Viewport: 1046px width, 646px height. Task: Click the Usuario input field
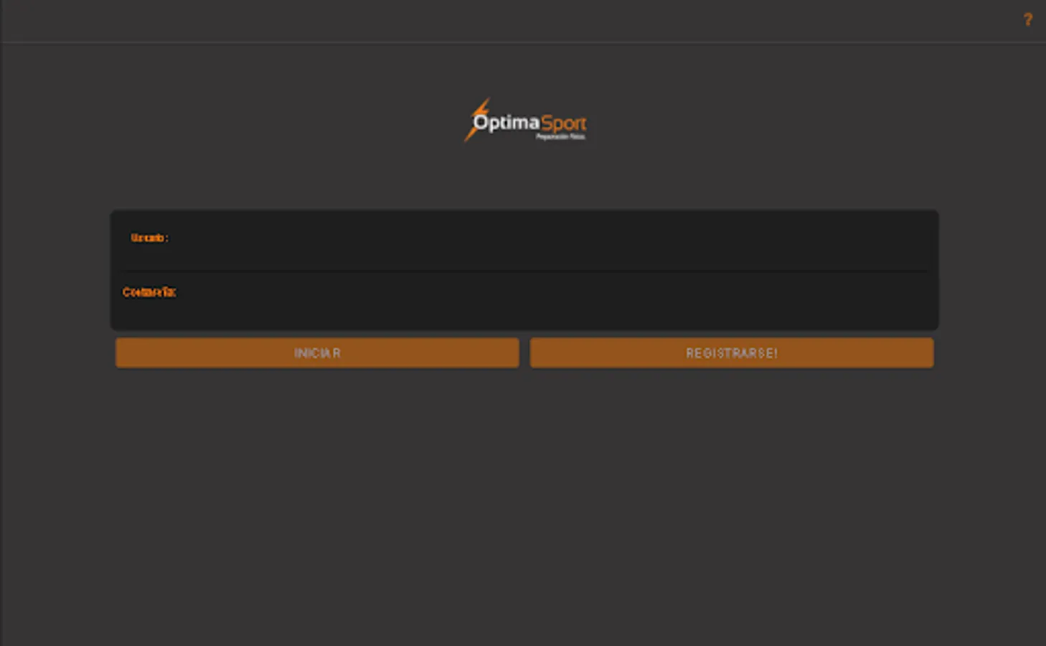click(x=524, y=243)
